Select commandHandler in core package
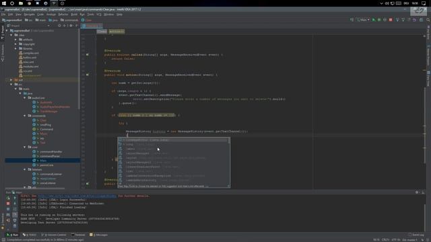431x242 pixels. coord(51,152)
